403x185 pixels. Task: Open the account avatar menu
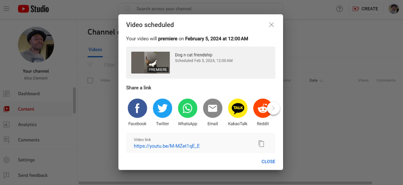(394, 9)
